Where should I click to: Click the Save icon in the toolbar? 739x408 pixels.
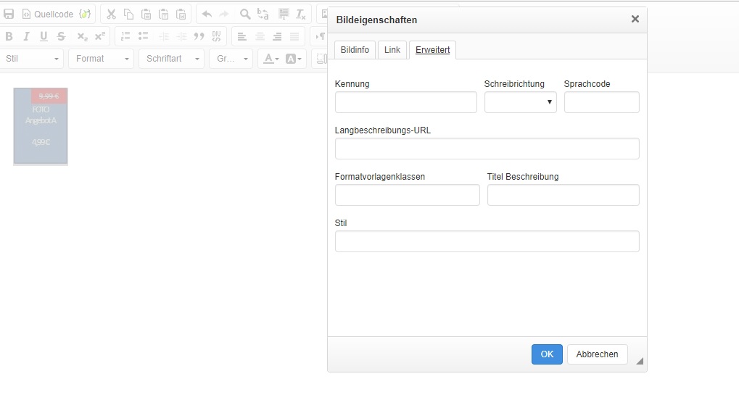[9, 14]
